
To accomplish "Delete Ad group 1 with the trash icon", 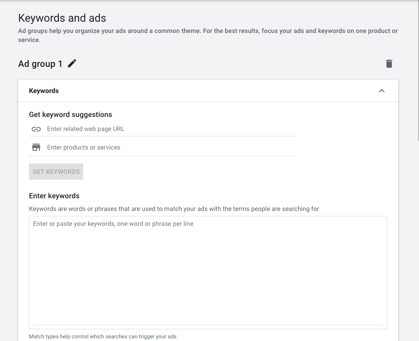I will pyautogui.click(x=389, y=64).
